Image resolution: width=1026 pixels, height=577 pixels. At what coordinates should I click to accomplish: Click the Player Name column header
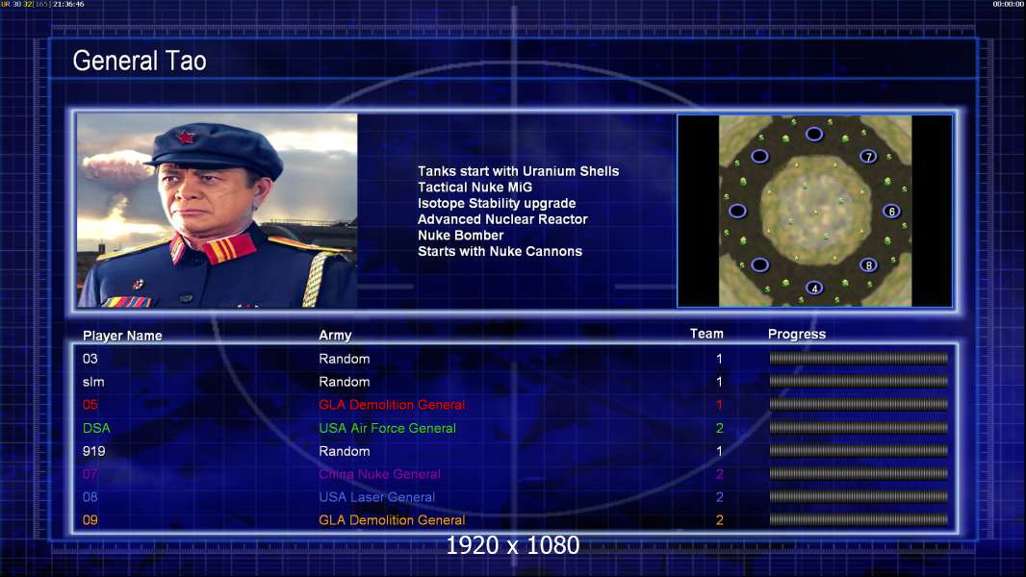[x=122, y=336]
